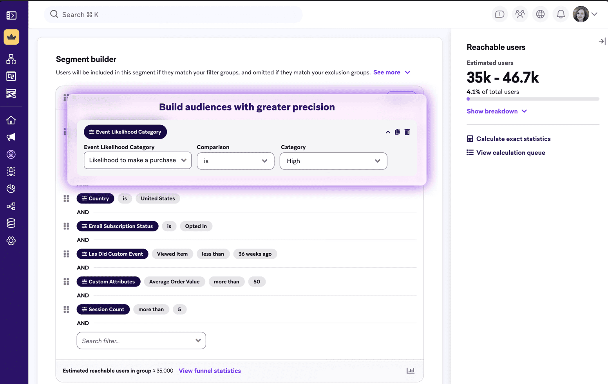Viewport: 608px width, 384px height.
Task: Open the hierarchy workspace icon in sidebar
Action: tap(11, 59)
